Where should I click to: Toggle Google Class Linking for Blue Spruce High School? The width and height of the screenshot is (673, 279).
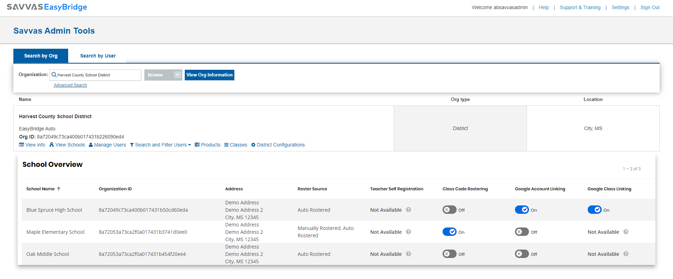595,210
